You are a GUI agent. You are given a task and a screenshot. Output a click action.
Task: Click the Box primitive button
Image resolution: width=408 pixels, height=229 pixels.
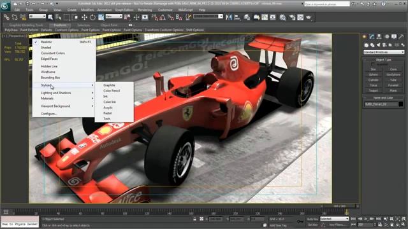[373, 69]
